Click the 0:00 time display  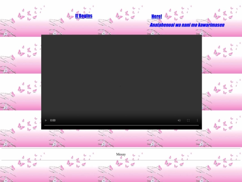pyautogui.click(x=53, y=120)
